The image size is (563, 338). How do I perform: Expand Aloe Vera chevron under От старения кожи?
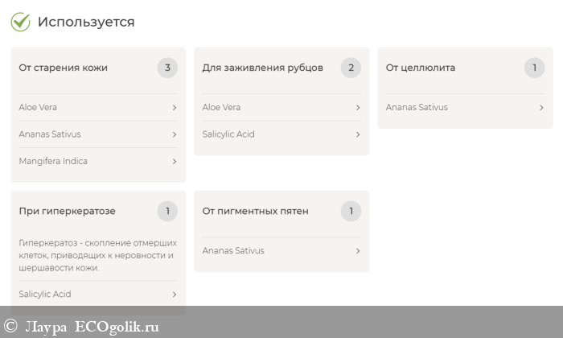[x=174, y=107]
